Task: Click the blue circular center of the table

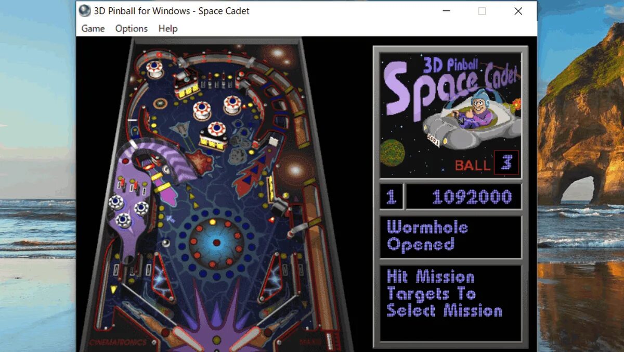Action: coord(216,242)
